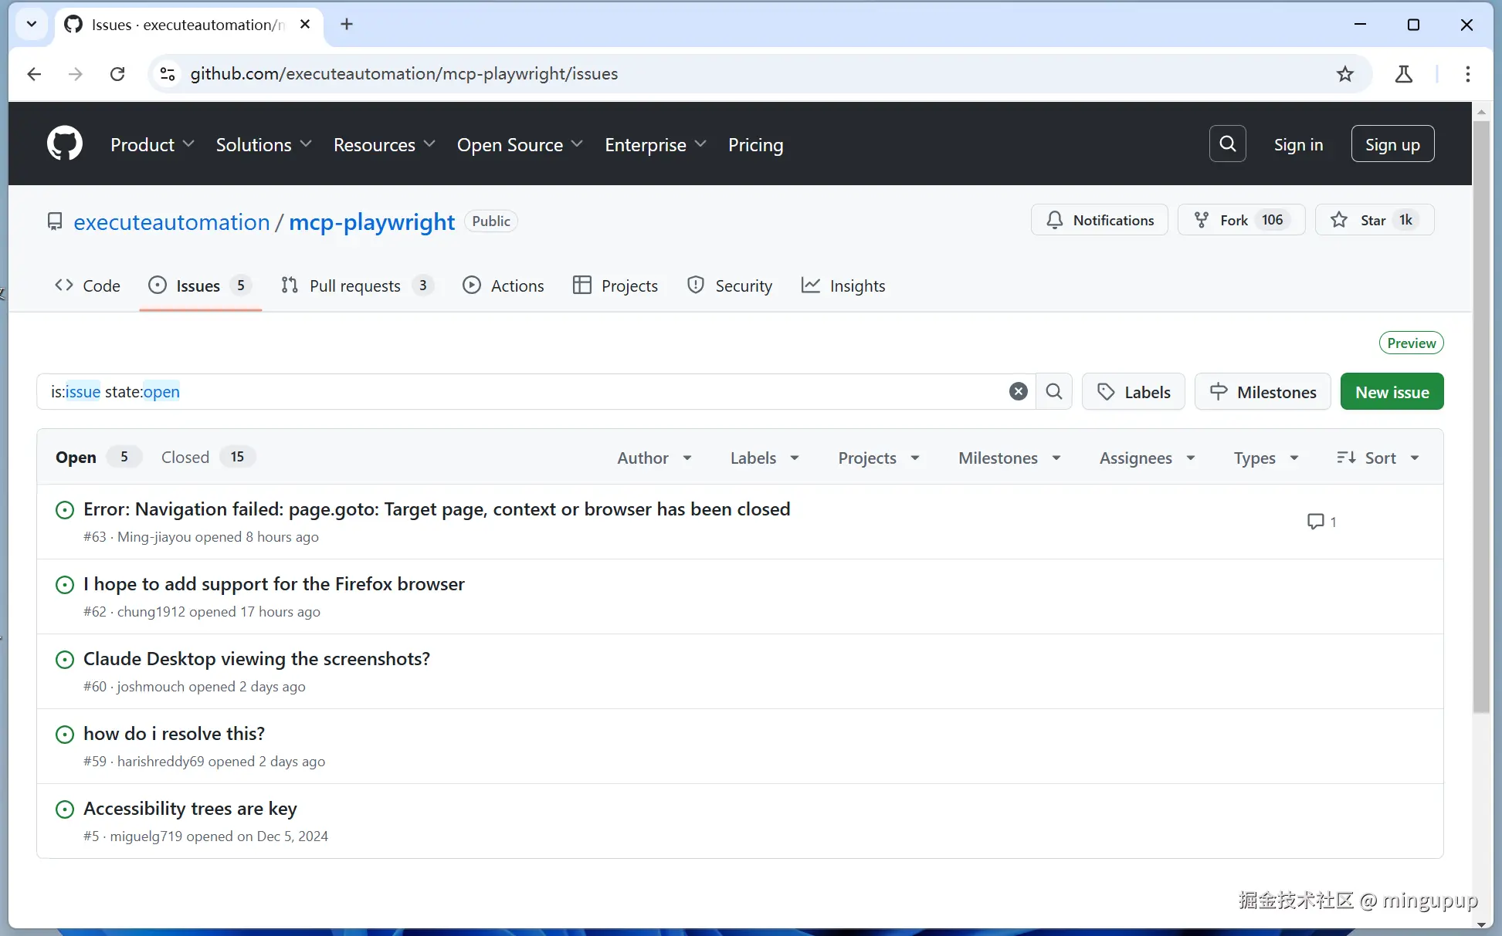Open the GitHub search magnifier icon
Viewport: 1502px width, 936px height.
(1227, 144)
